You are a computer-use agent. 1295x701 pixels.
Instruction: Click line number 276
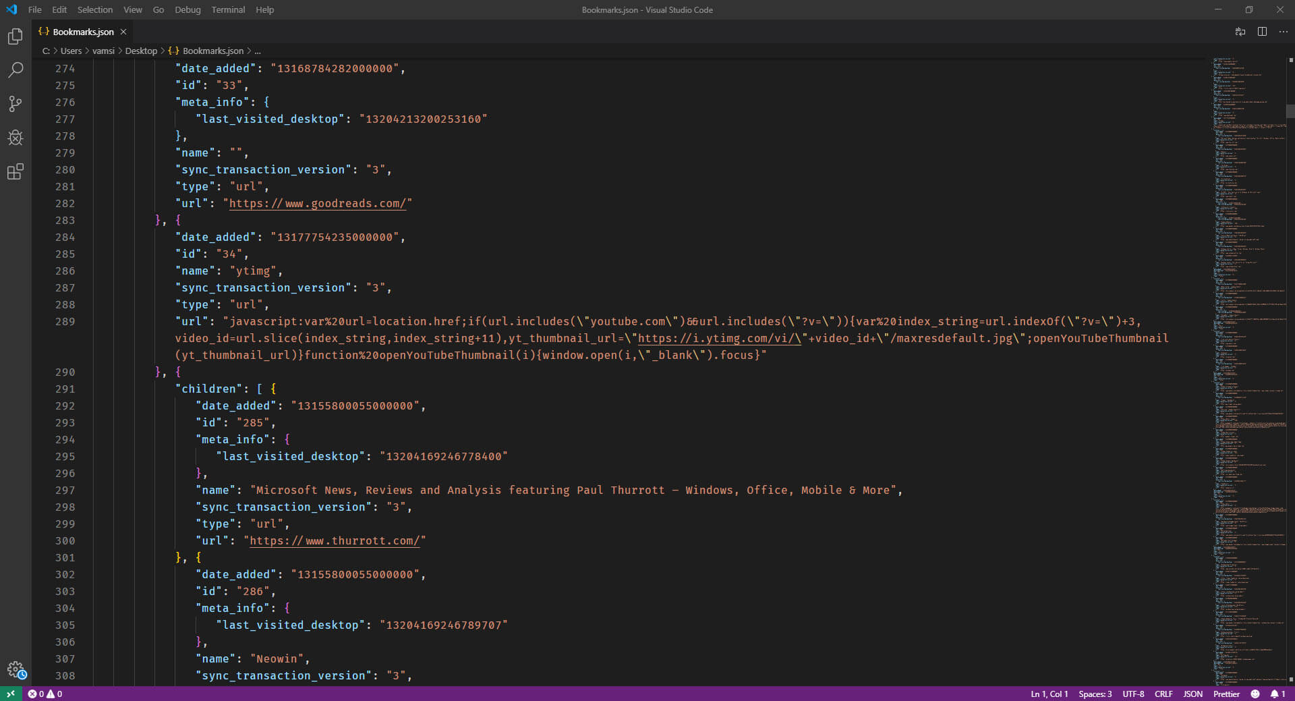[x=65, y=103]
